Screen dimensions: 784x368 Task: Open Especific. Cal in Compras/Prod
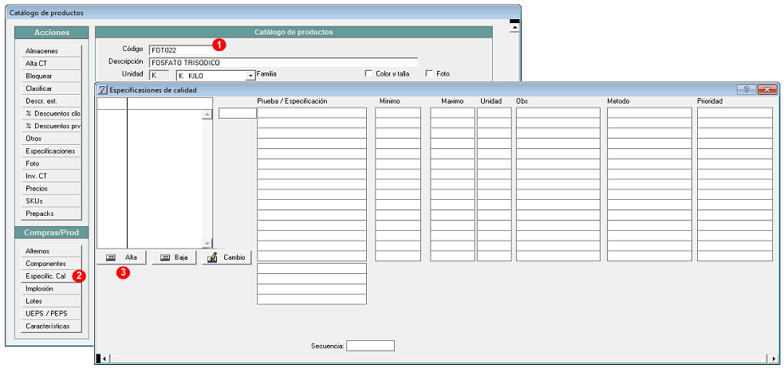52,276
